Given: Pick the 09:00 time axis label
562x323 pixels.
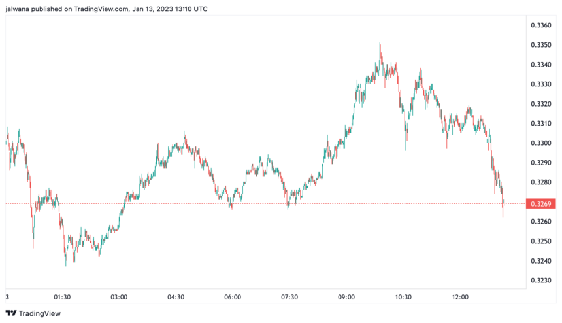Looking at the screenshot, I should click(x=346, y=297).
